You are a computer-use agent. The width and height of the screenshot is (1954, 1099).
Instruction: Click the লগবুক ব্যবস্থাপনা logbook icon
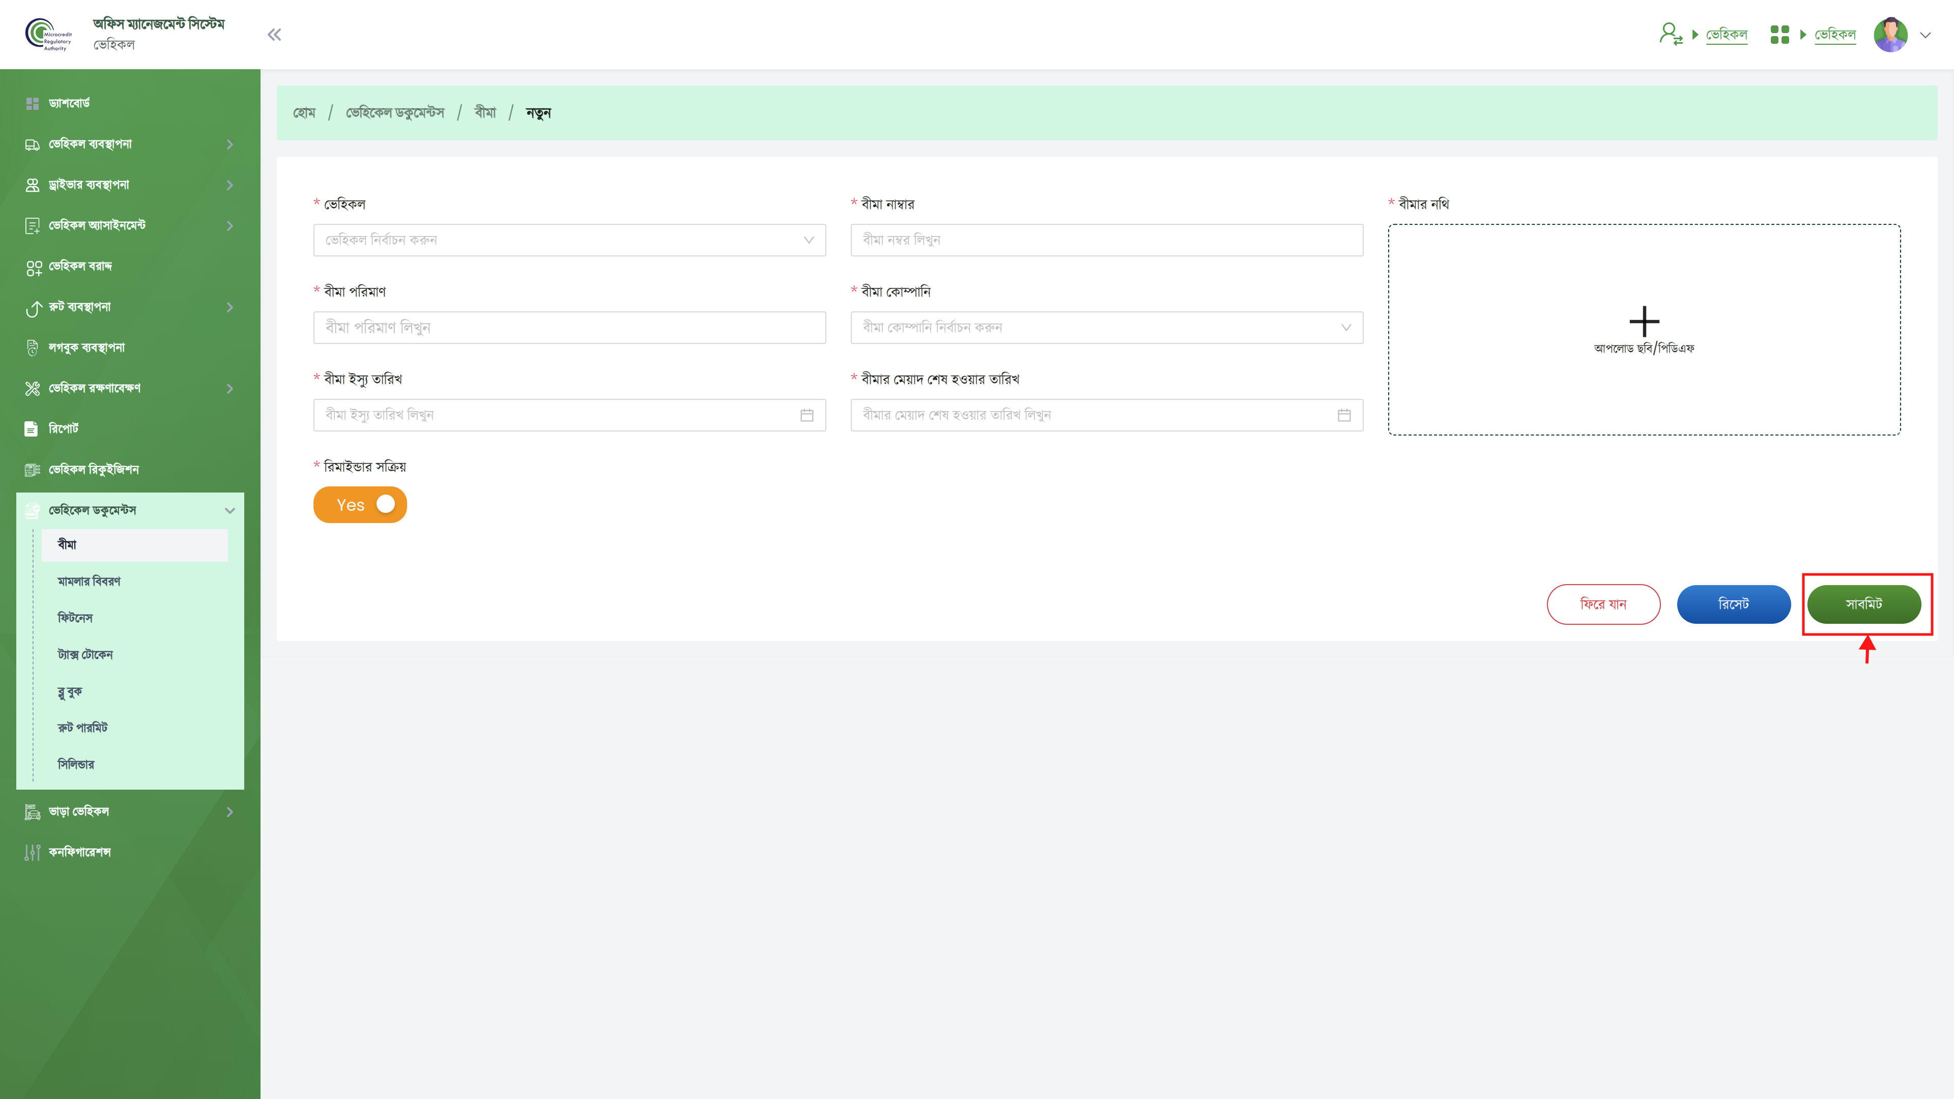point(32,348)
